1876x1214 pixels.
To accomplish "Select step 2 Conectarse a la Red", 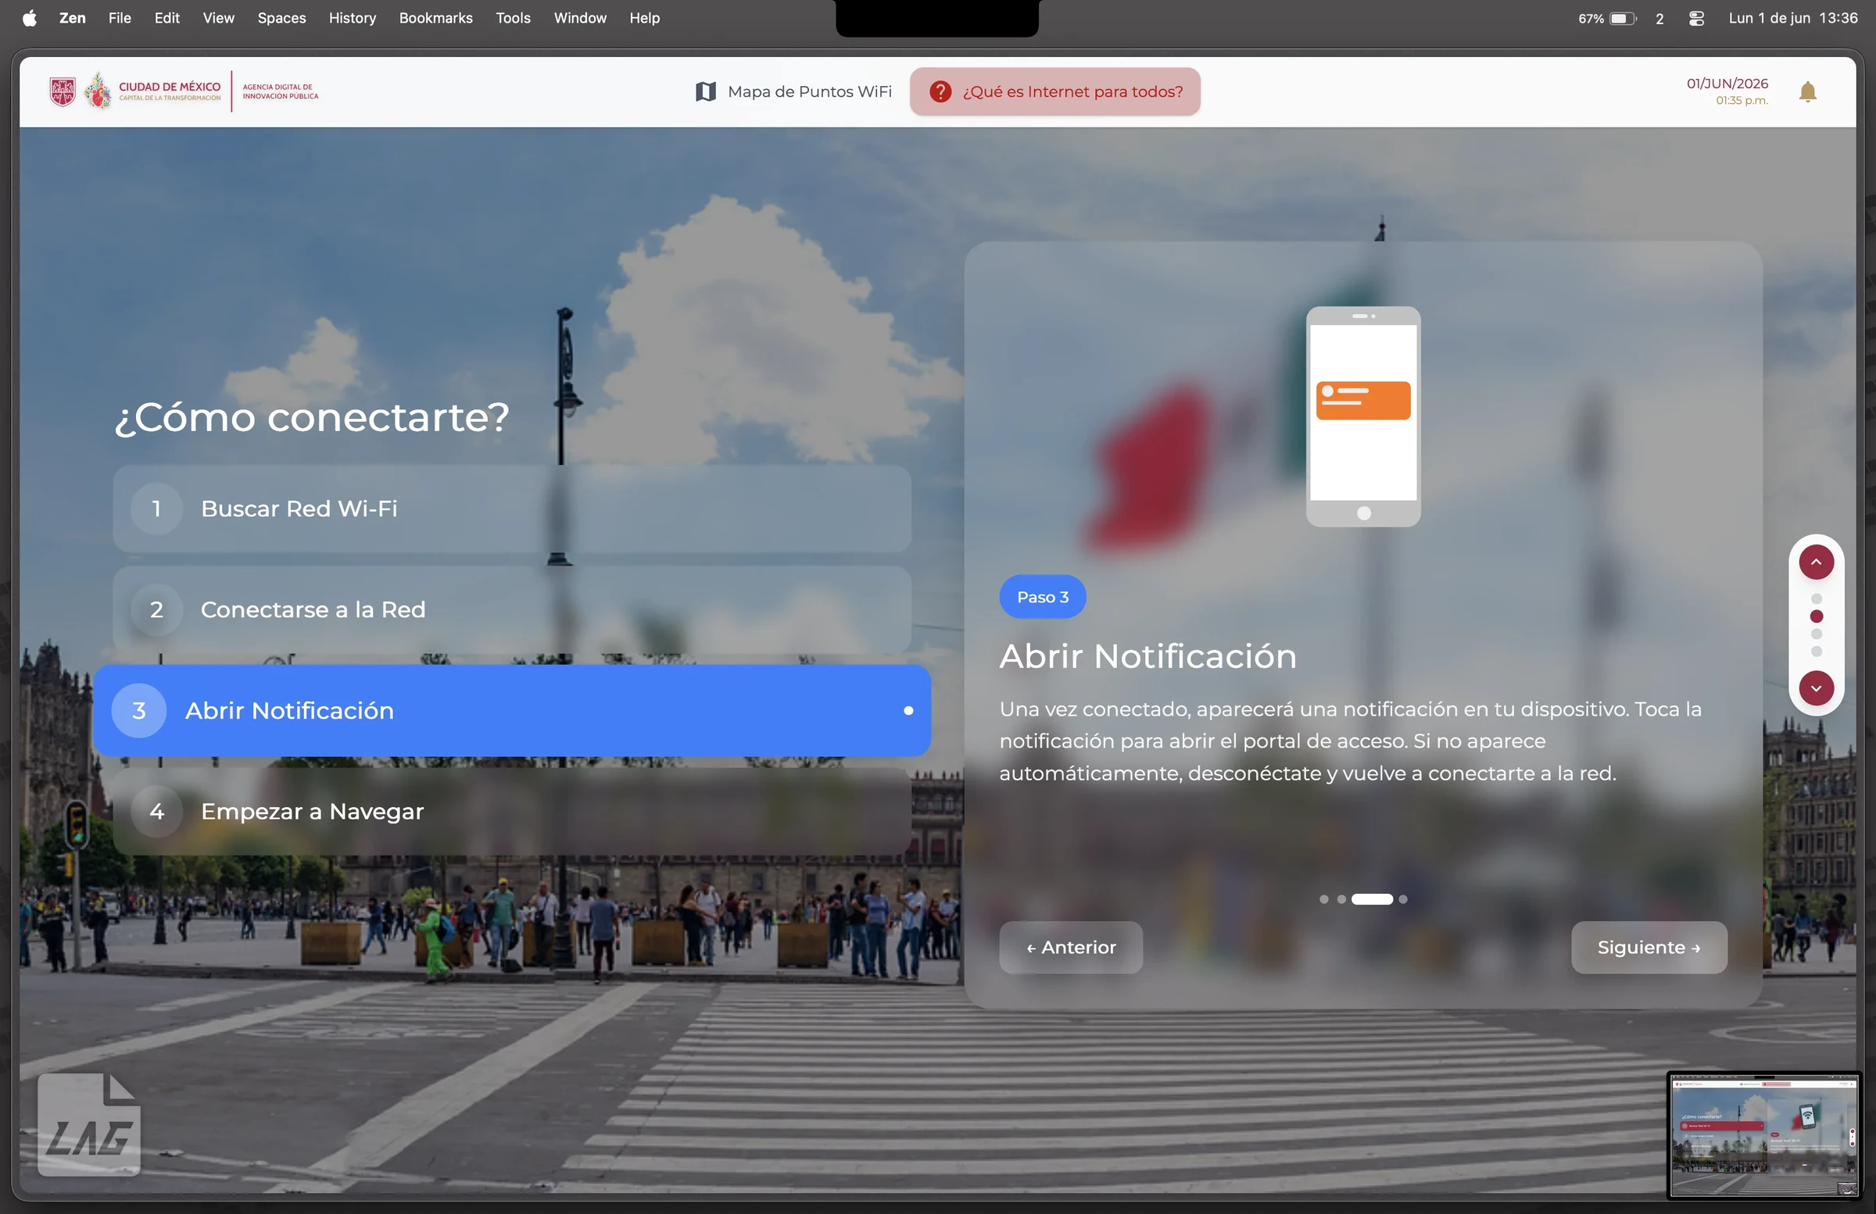I will pos(511,609).
